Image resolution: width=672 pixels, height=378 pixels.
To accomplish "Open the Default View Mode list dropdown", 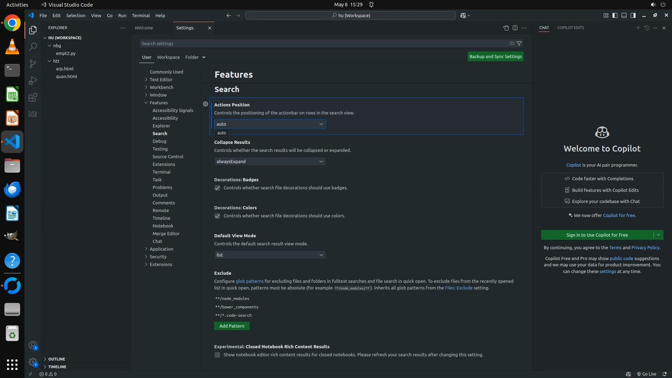I will (270, 255).
